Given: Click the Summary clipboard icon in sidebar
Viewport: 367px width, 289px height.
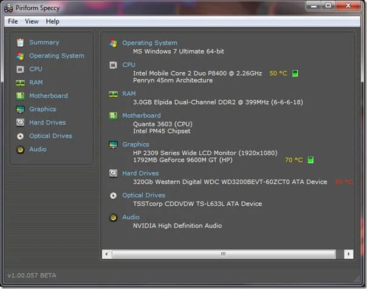Looking at the screenshot, I should click(20, 42).
